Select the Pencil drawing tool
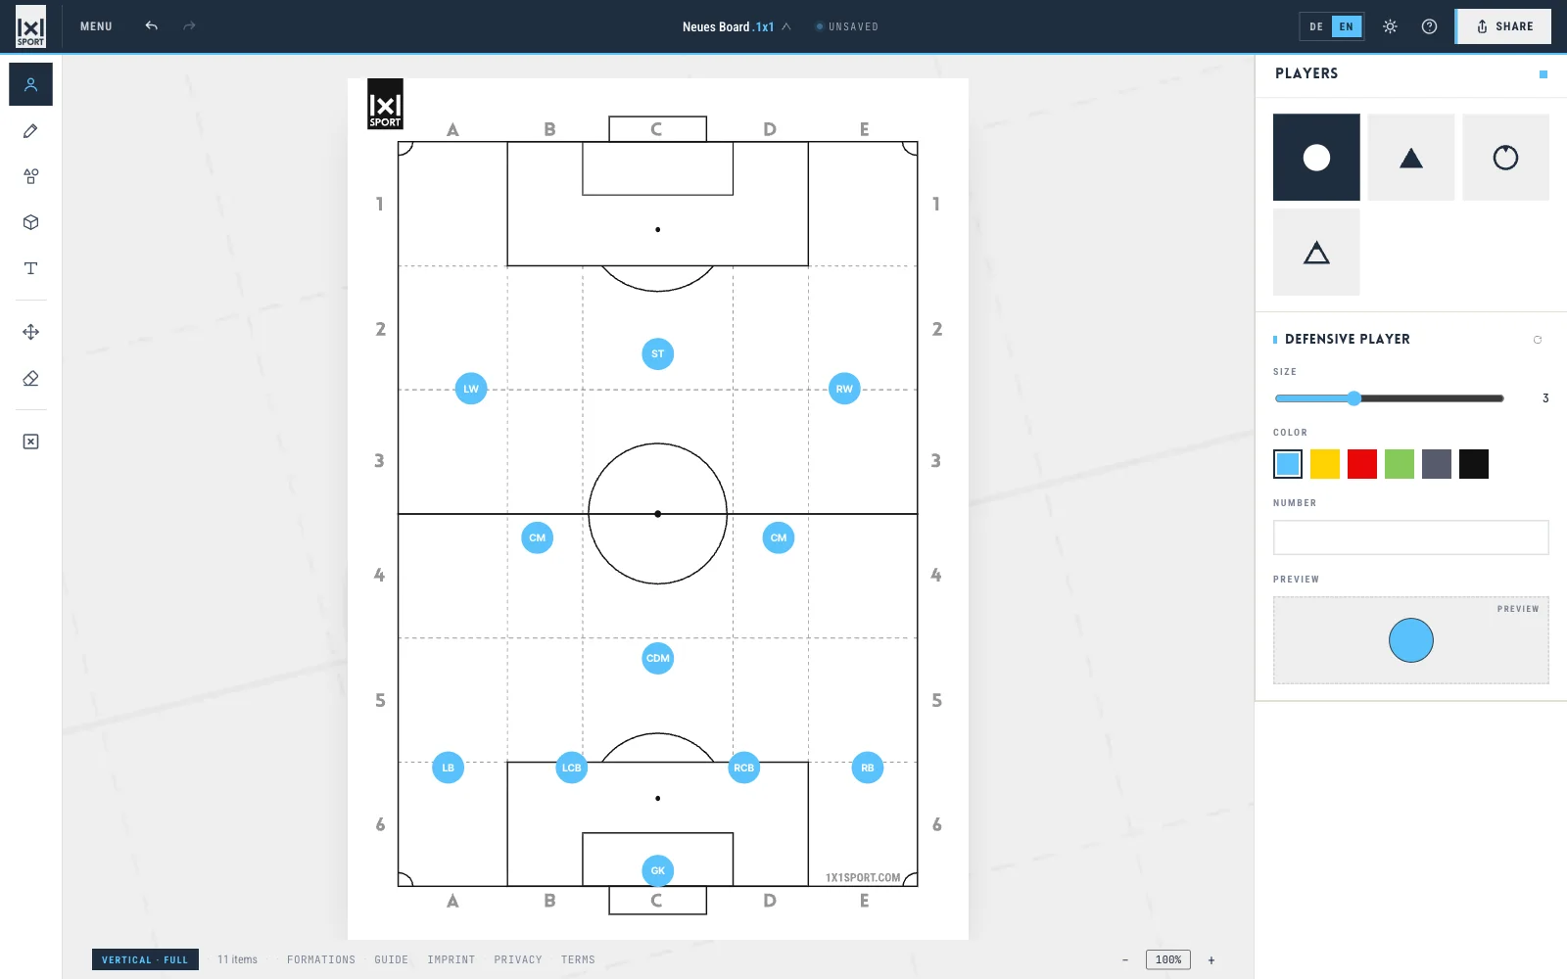Image resolution: width=1567 pixels, height=979 pixels. coord(30,130)
